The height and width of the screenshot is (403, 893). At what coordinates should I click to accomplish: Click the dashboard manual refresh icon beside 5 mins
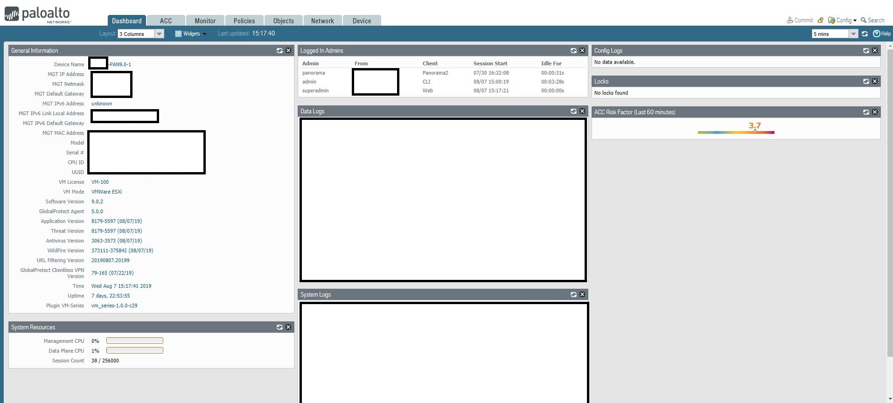865,34
